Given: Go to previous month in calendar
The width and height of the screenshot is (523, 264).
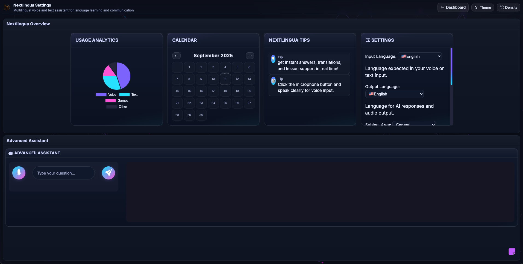Looking at the screenshot, I should coord(177,56).
